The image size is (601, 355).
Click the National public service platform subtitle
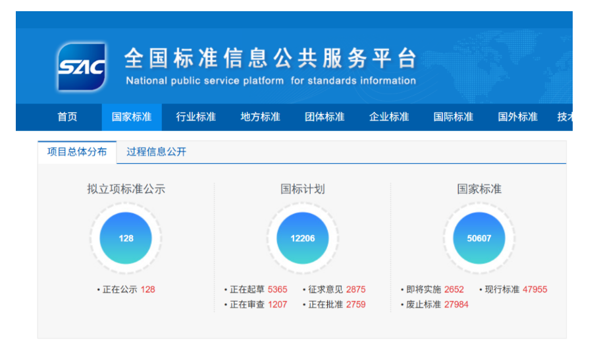coord(271,81)
